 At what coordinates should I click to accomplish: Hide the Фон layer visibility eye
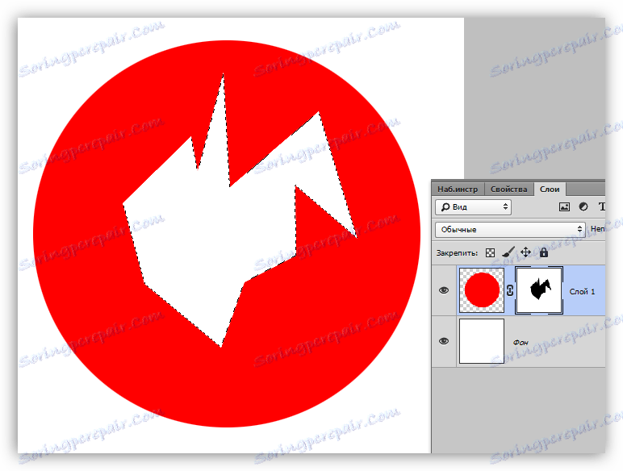pos(444,341)
